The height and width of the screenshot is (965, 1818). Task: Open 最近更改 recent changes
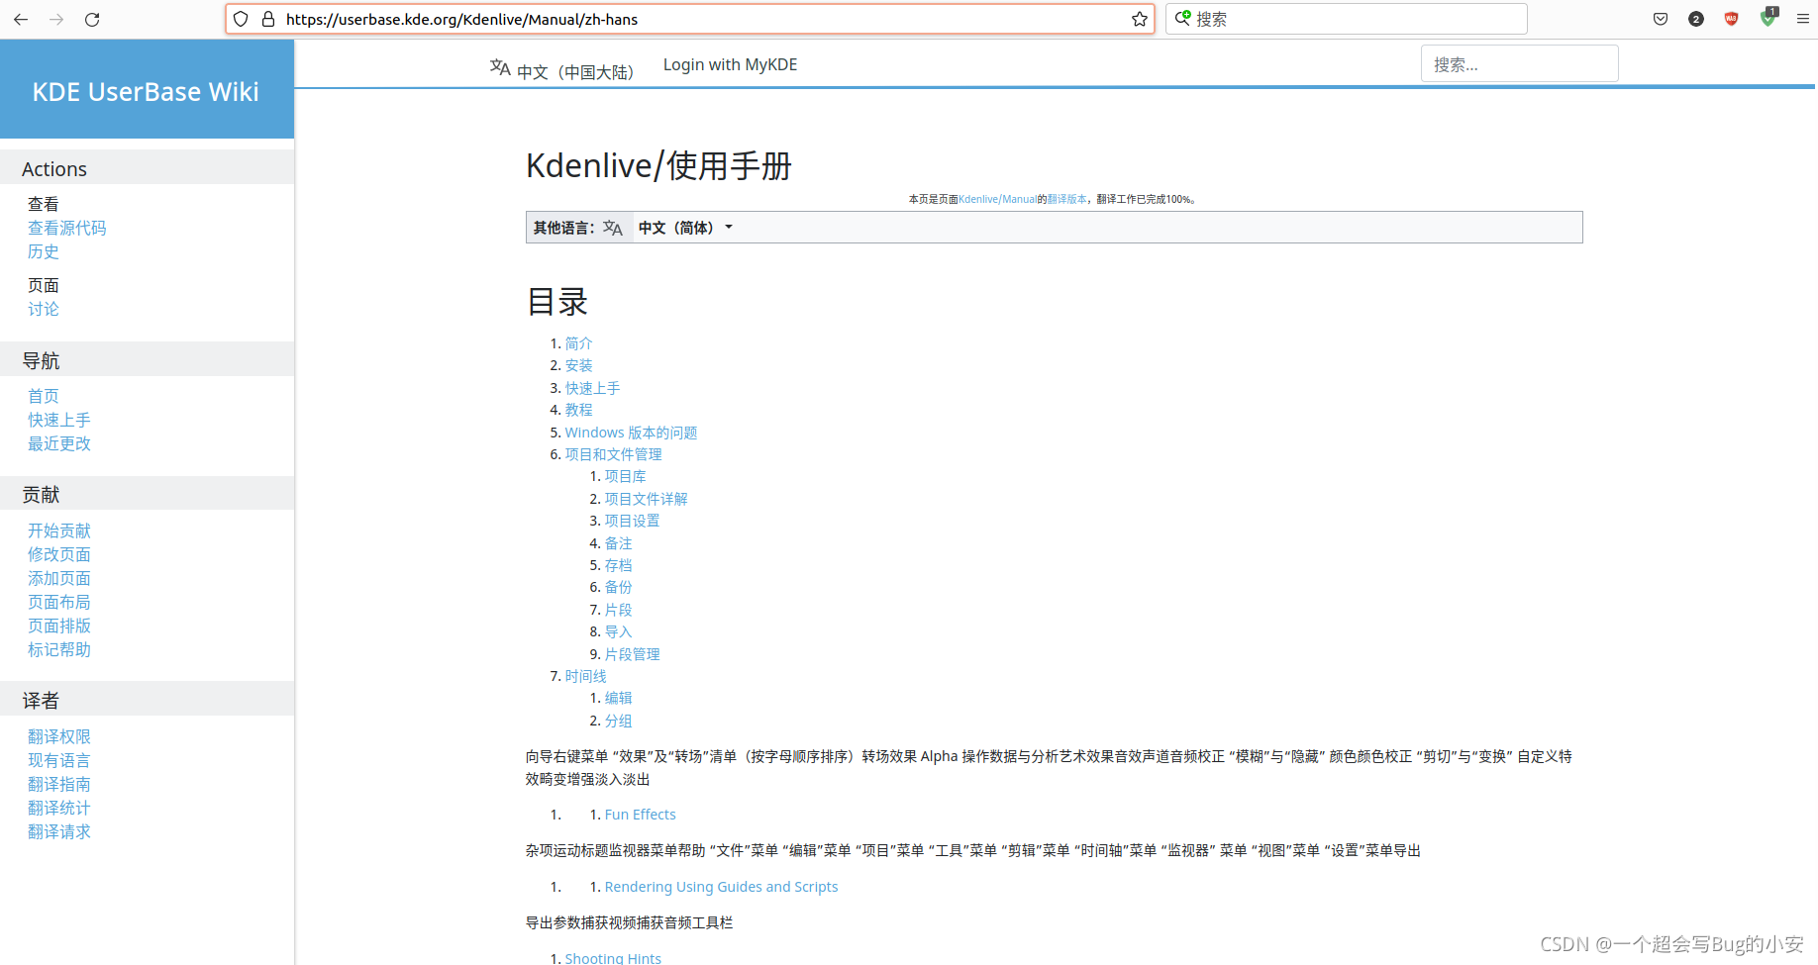pyautogui.click(x=59, y=443)
